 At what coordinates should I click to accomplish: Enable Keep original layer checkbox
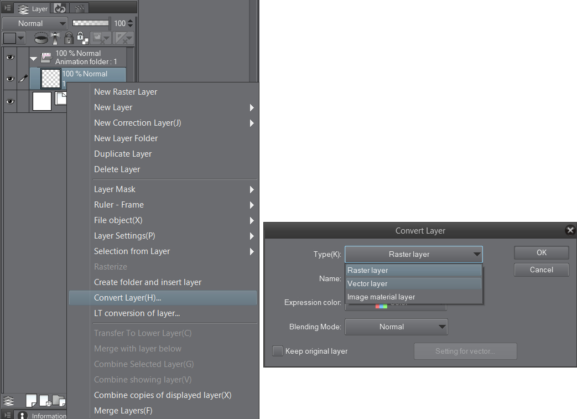278,351
